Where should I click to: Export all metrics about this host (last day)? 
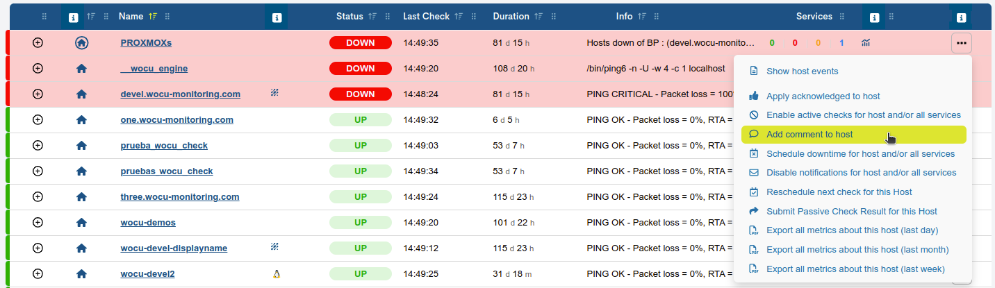click(x=853, y=230)
